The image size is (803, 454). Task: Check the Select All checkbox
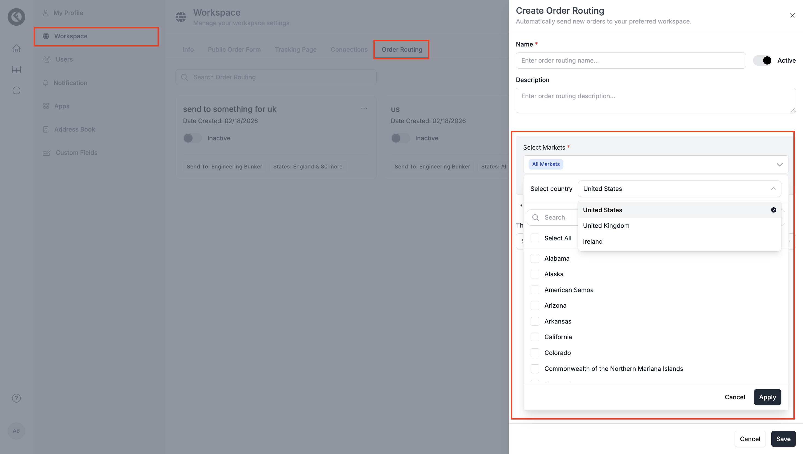[535, 238]
